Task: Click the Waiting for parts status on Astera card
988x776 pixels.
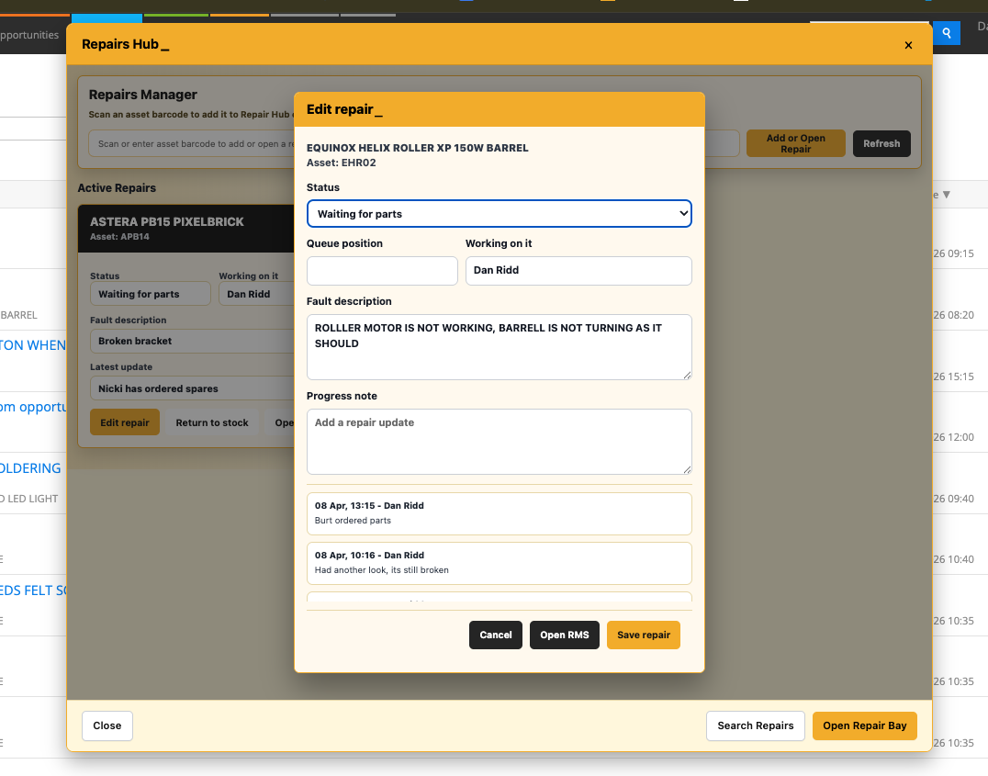Action: [150, 294]
